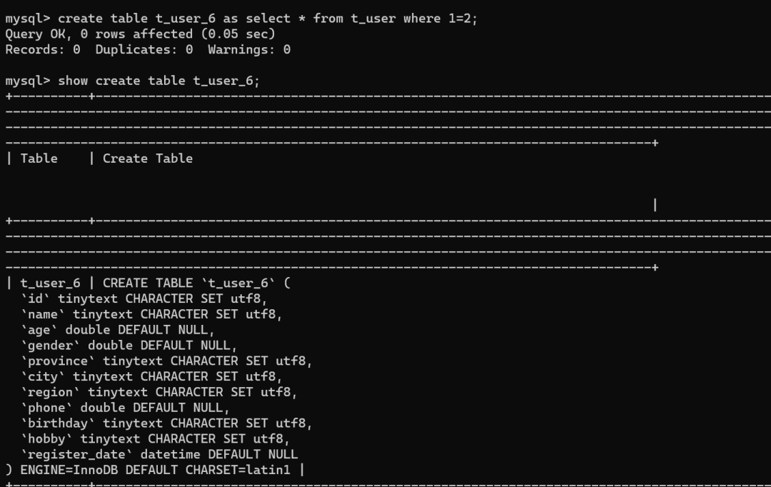The height and width of the screenshot is (487, 771).
Task: Click the ENGINE=InnoDB DEFAULT CHARSET line
Action: (x=148, y=471)
